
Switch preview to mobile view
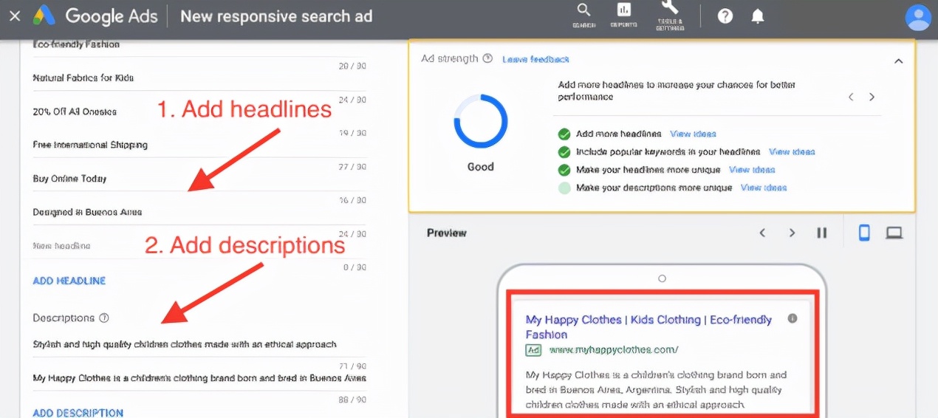click(x=864, y=233)
